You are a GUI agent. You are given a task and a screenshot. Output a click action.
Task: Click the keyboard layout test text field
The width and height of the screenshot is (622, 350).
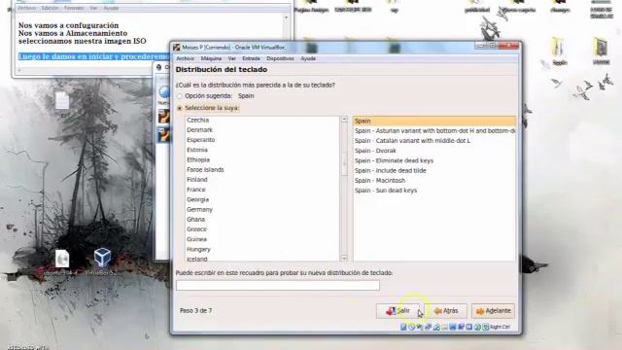[x=278, y=285]
